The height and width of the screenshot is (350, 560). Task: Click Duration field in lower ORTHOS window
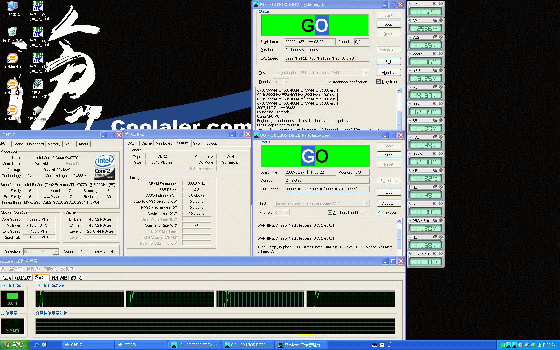tap(327, 180)
